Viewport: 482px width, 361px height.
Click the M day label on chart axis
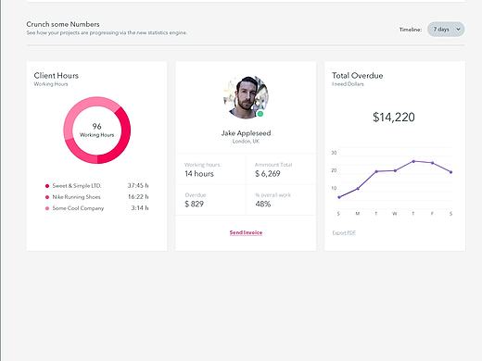coord(358,214)
